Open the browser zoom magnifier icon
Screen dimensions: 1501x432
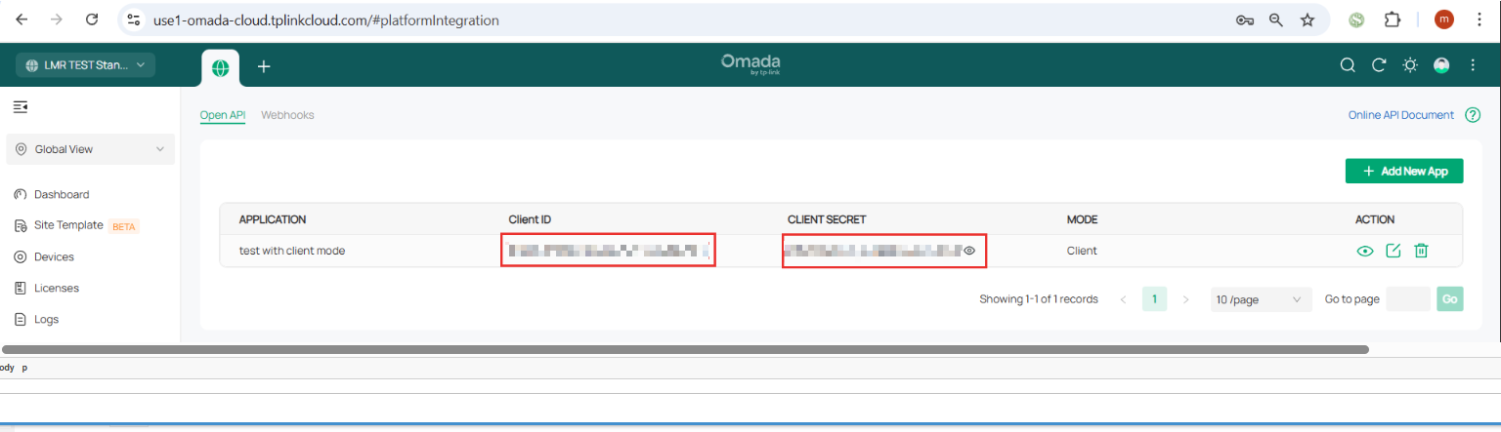(x=1276, y=20)
